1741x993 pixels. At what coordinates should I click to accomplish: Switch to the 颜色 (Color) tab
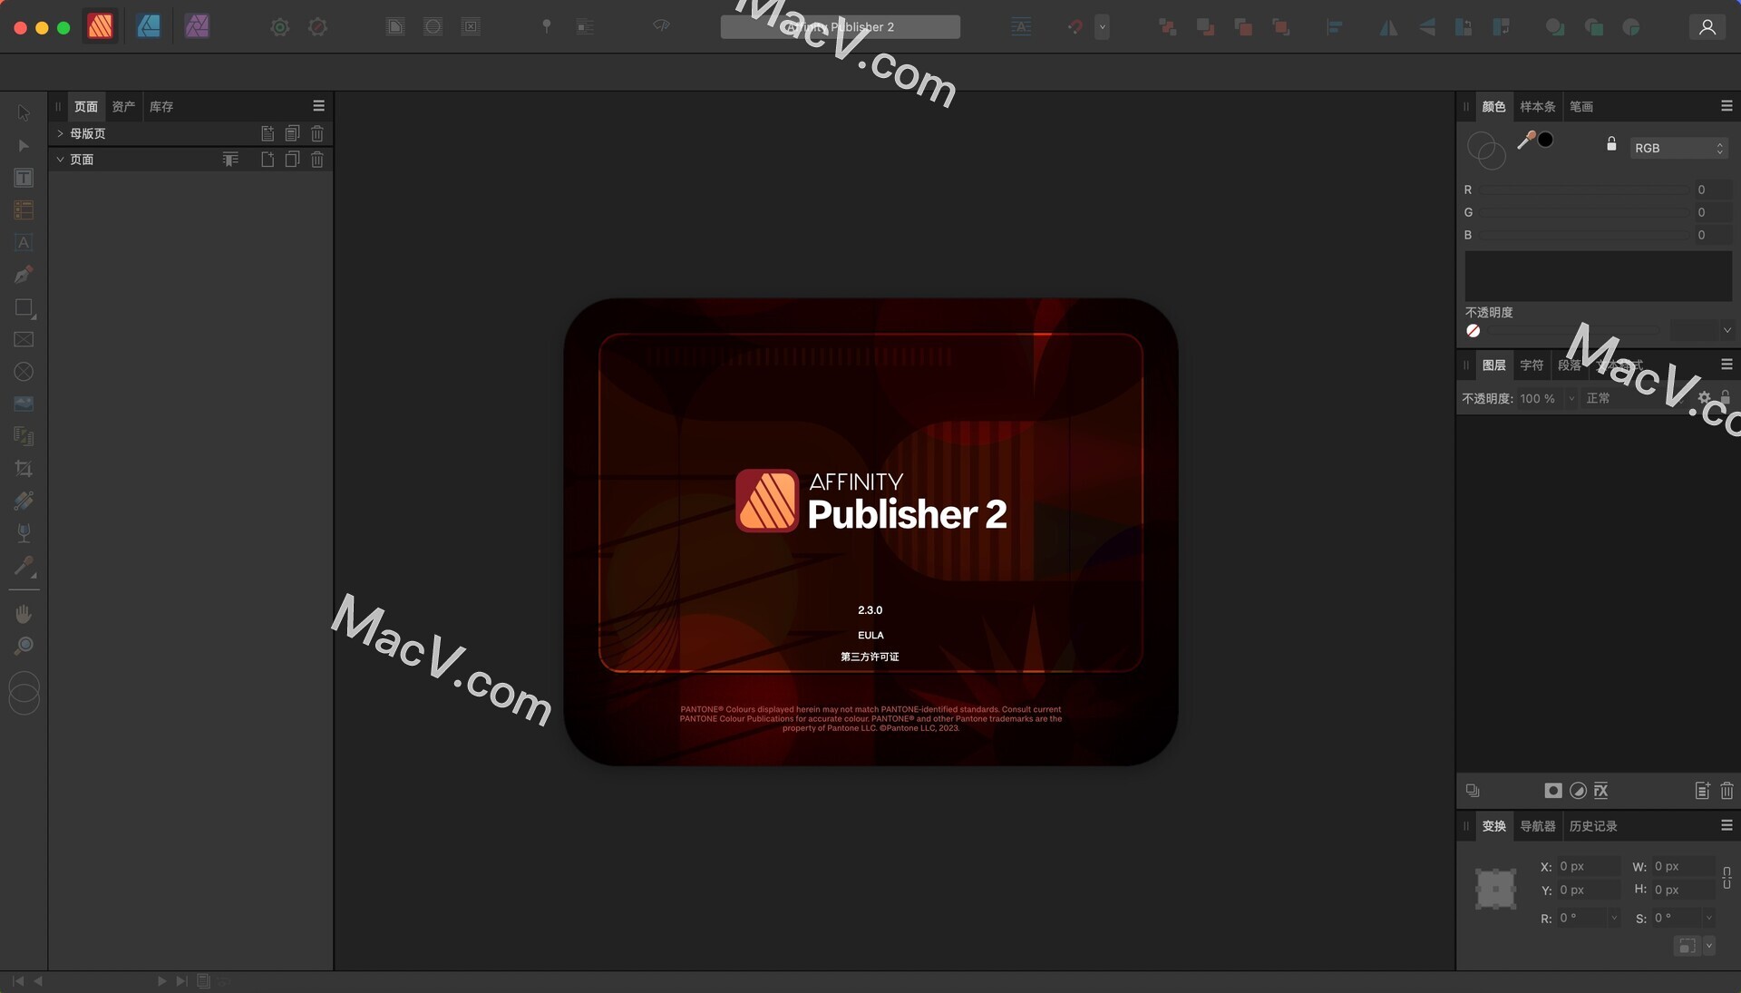tap(1493, 106)
